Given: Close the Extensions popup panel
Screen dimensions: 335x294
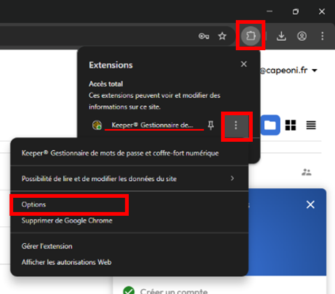Looking at the screenshot, I should [244, 64].
